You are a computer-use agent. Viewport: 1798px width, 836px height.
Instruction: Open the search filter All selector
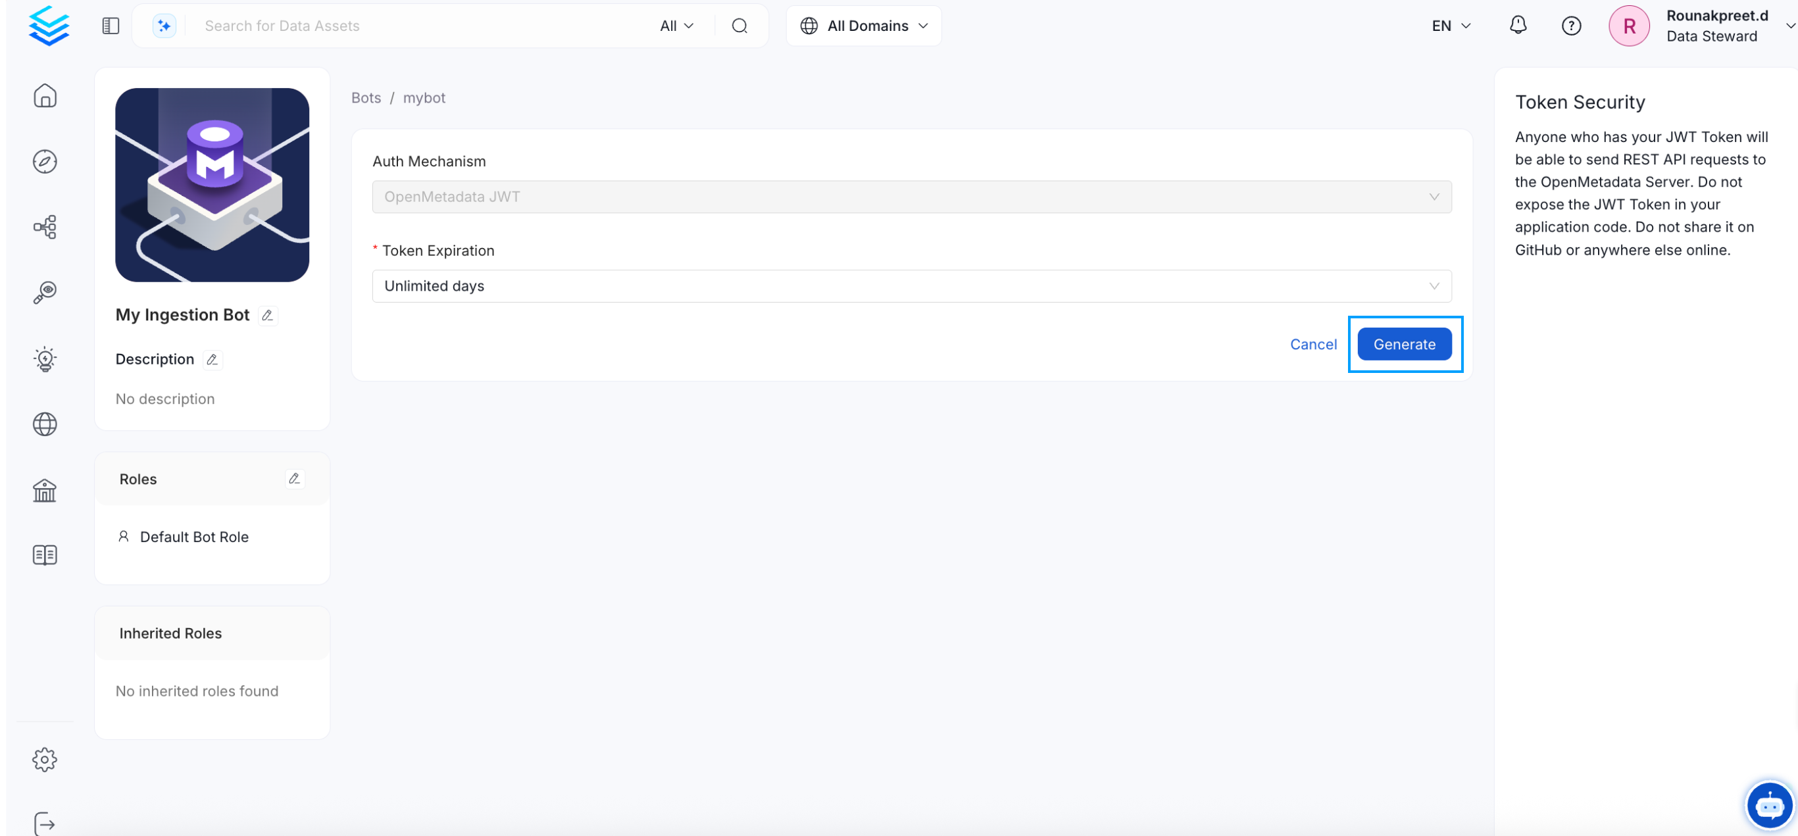(x=674, y=25)
